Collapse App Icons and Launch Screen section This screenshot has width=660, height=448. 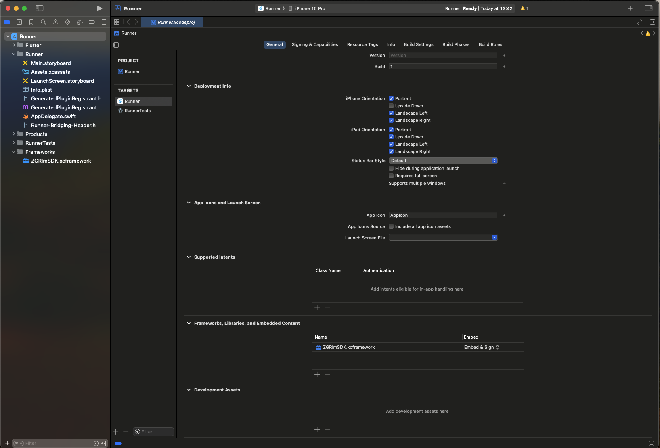(189, 203)
